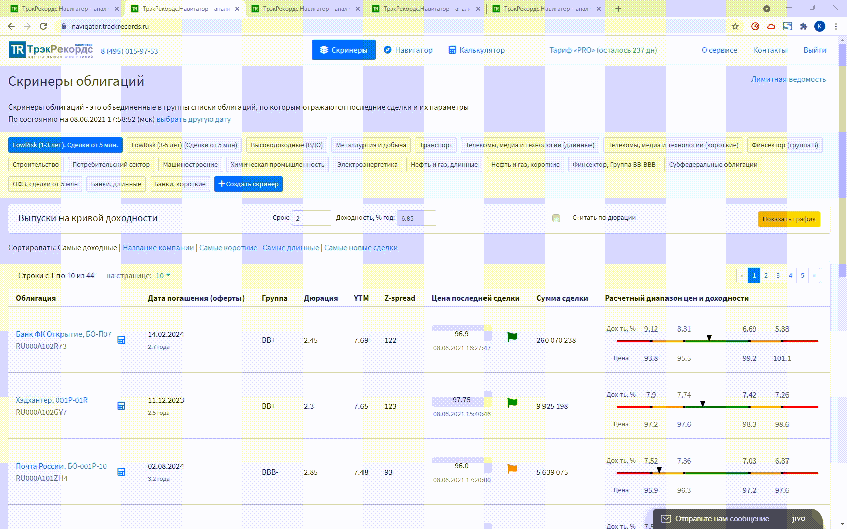Select Электроэнергетика screener

(x=368, y=164)
